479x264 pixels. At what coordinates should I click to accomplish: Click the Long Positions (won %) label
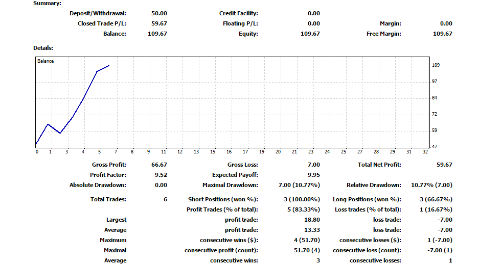click(367, 199)
